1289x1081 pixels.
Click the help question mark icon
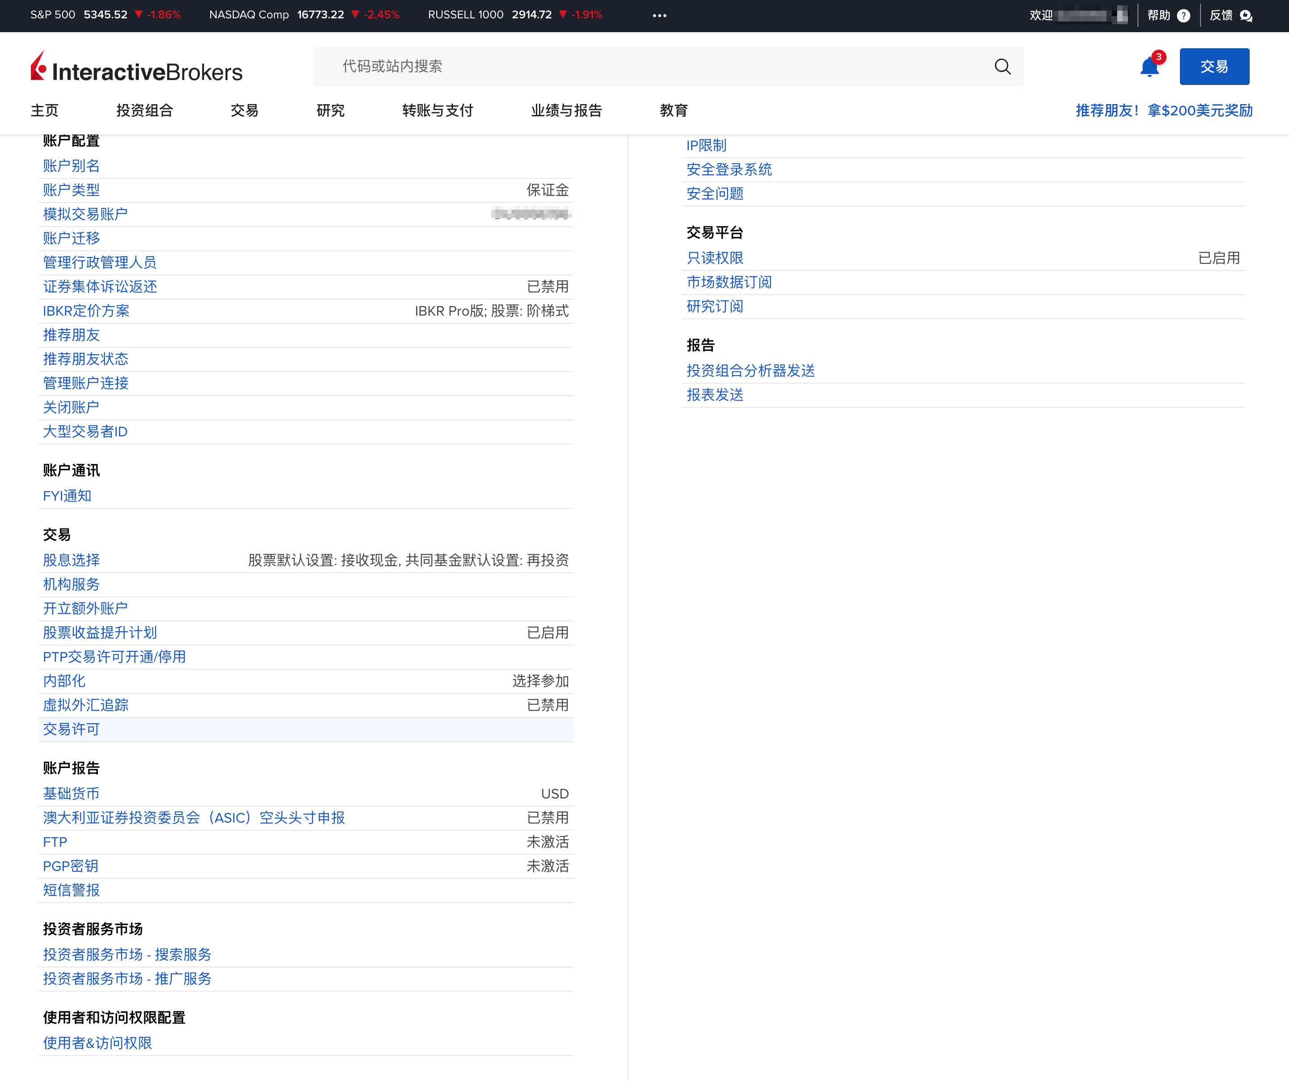click(1184, 15)
